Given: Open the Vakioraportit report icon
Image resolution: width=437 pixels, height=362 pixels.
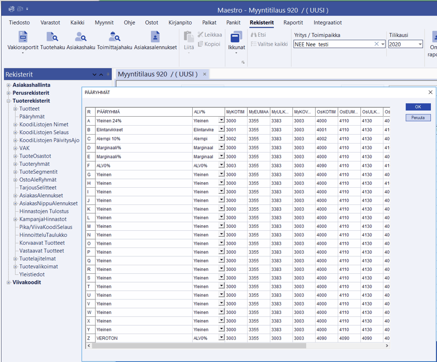Looking at the screenshot, I should (x=22, y=37).
